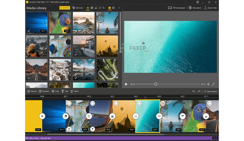The height and width of the screenshot is (141, 244).
Task: Open My projects
Action: (x=195, y=8)
